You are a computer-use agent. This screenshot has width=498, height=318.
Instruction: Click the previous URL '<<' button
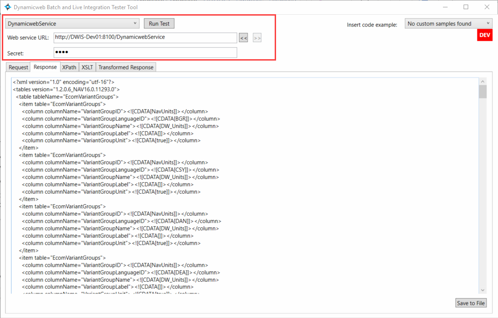(x=243, y=38)
